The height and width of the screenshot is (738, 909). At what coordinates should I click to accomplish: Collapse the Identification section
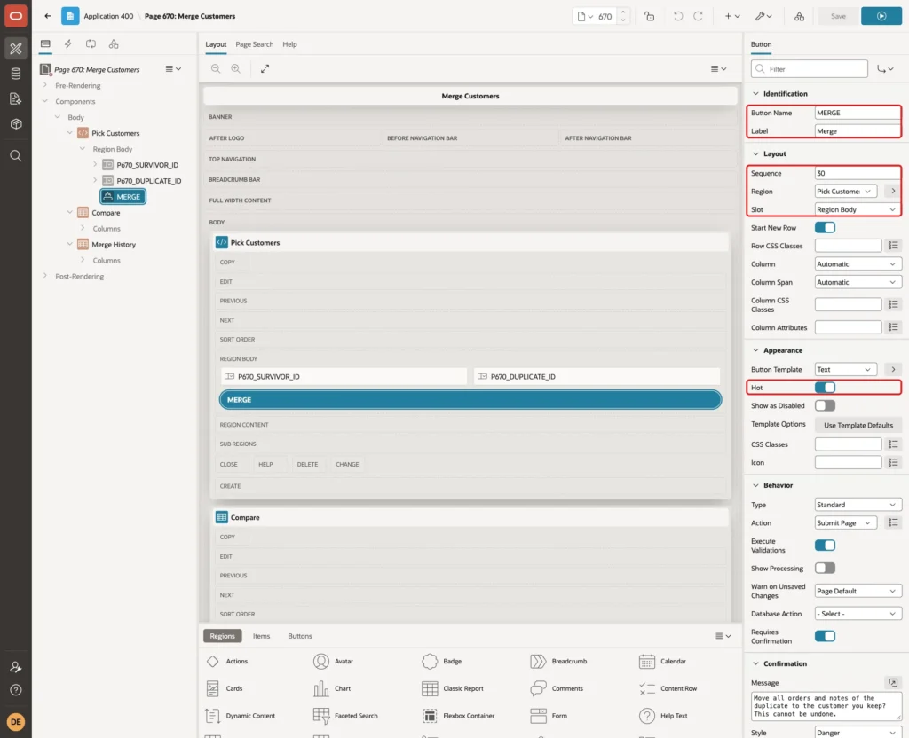tap(755, 94)
